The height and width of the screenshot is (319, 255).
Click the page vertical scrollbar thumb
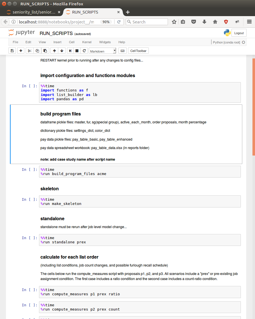254,107
